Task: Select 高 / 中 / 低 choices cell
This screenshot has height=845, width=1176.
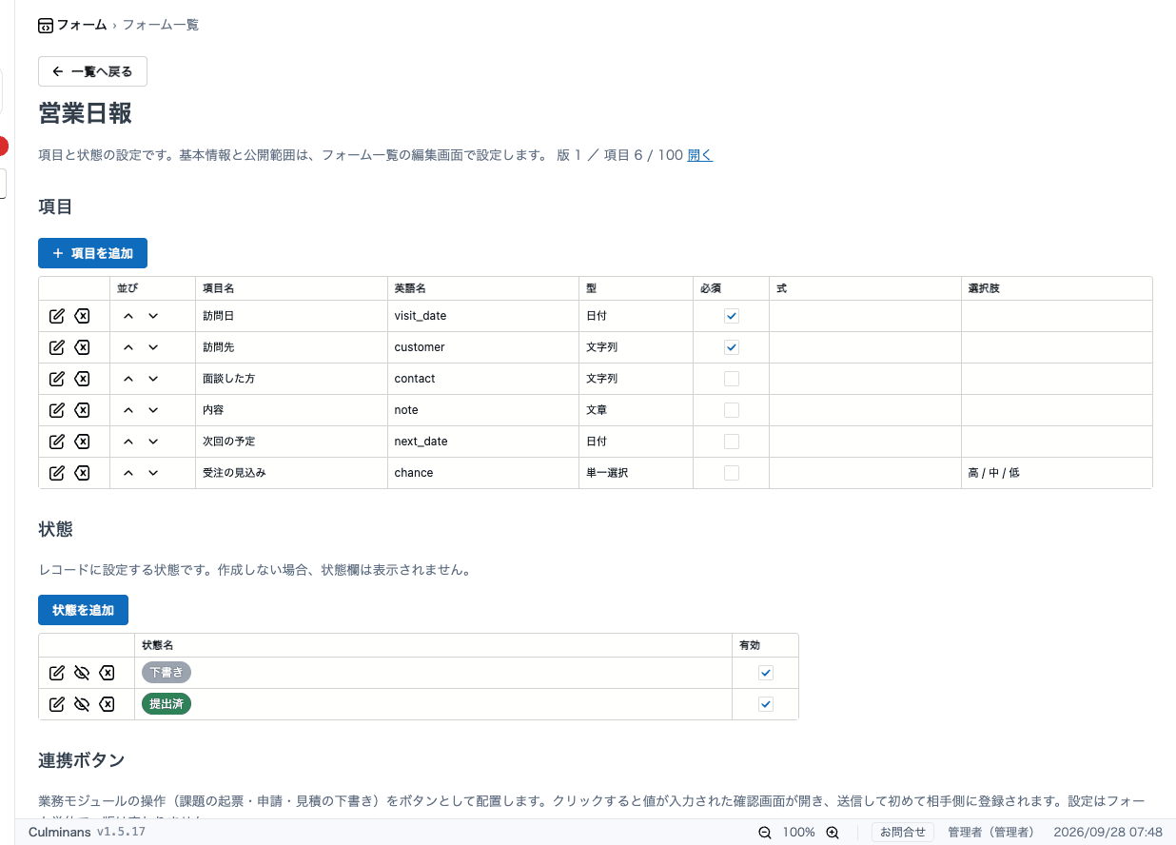Action: click(1057, 473)
